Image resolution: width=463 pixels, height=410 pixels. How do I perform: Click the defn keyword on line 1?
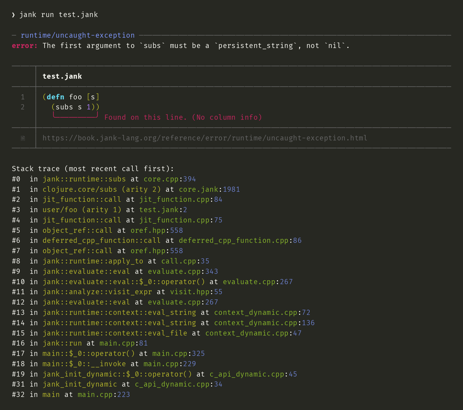coord(56,97)
